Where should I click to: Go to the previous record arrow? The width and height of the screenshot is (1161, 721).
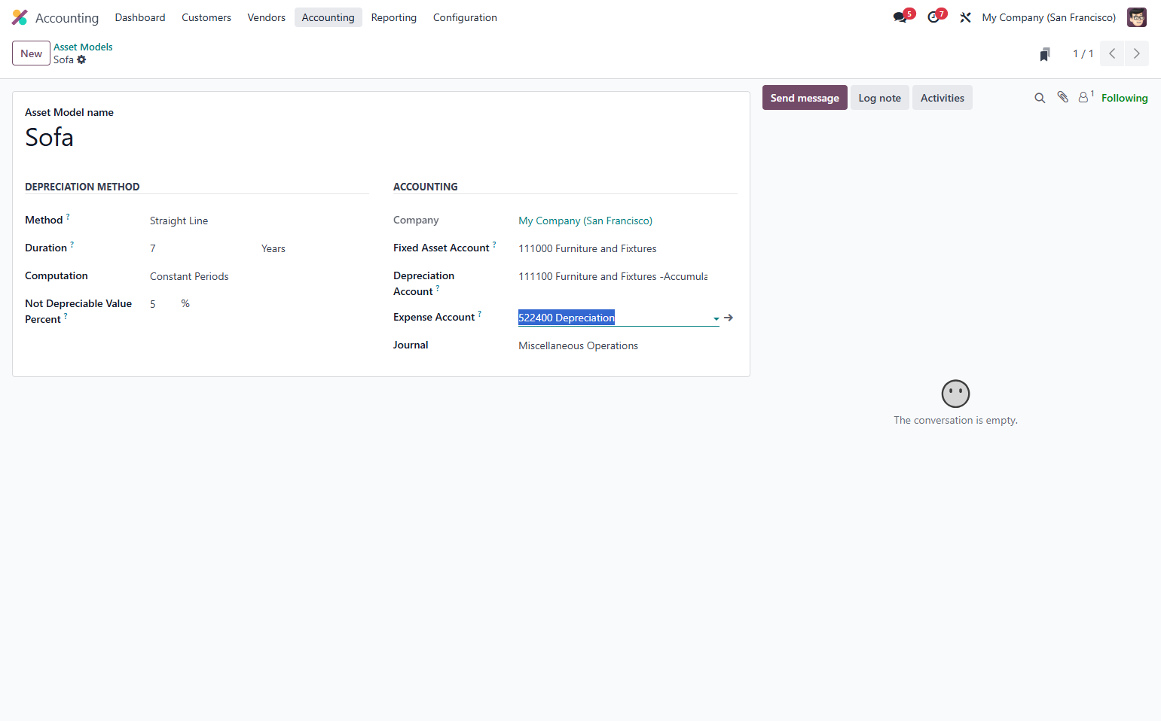[1112, 53]
